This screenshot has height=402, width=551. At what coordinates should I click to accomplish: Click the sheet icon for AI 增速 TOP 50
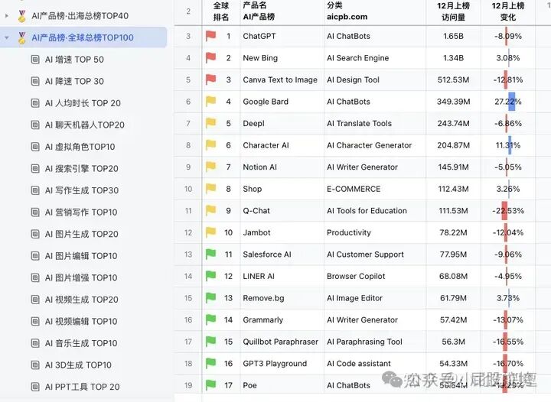tap(35, 60)
